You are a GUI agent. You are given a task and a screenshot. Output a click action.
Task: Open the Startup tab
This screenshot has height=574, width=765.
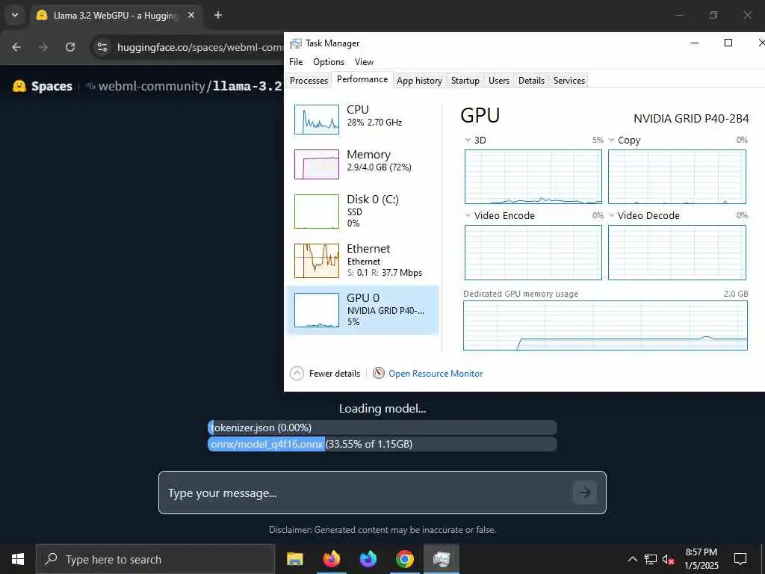(x=465, y=81)
